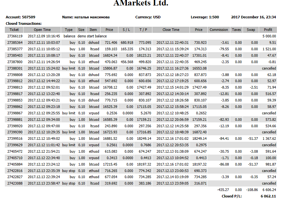
Task: Select the 58.97 profit value
Action: click(x=272, y=107)
